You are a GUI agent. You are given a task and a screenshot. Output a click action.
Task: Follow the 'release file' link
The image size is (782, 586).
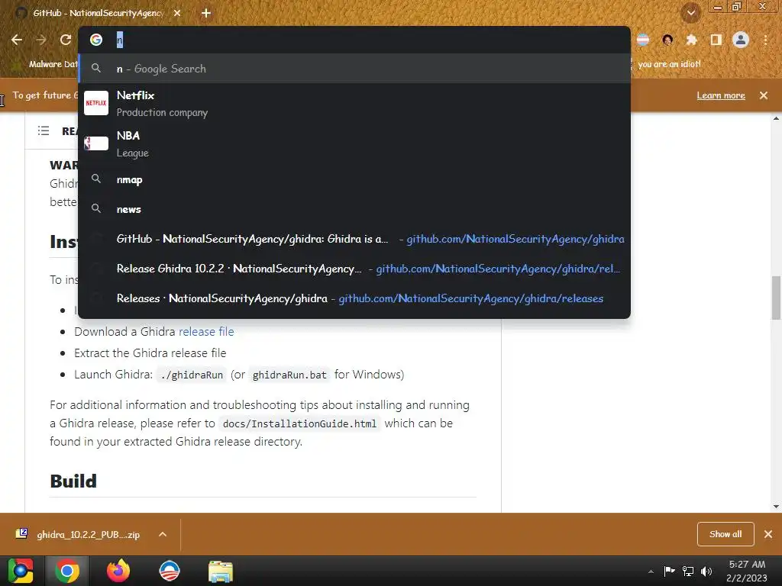click(x=206, y=332)
